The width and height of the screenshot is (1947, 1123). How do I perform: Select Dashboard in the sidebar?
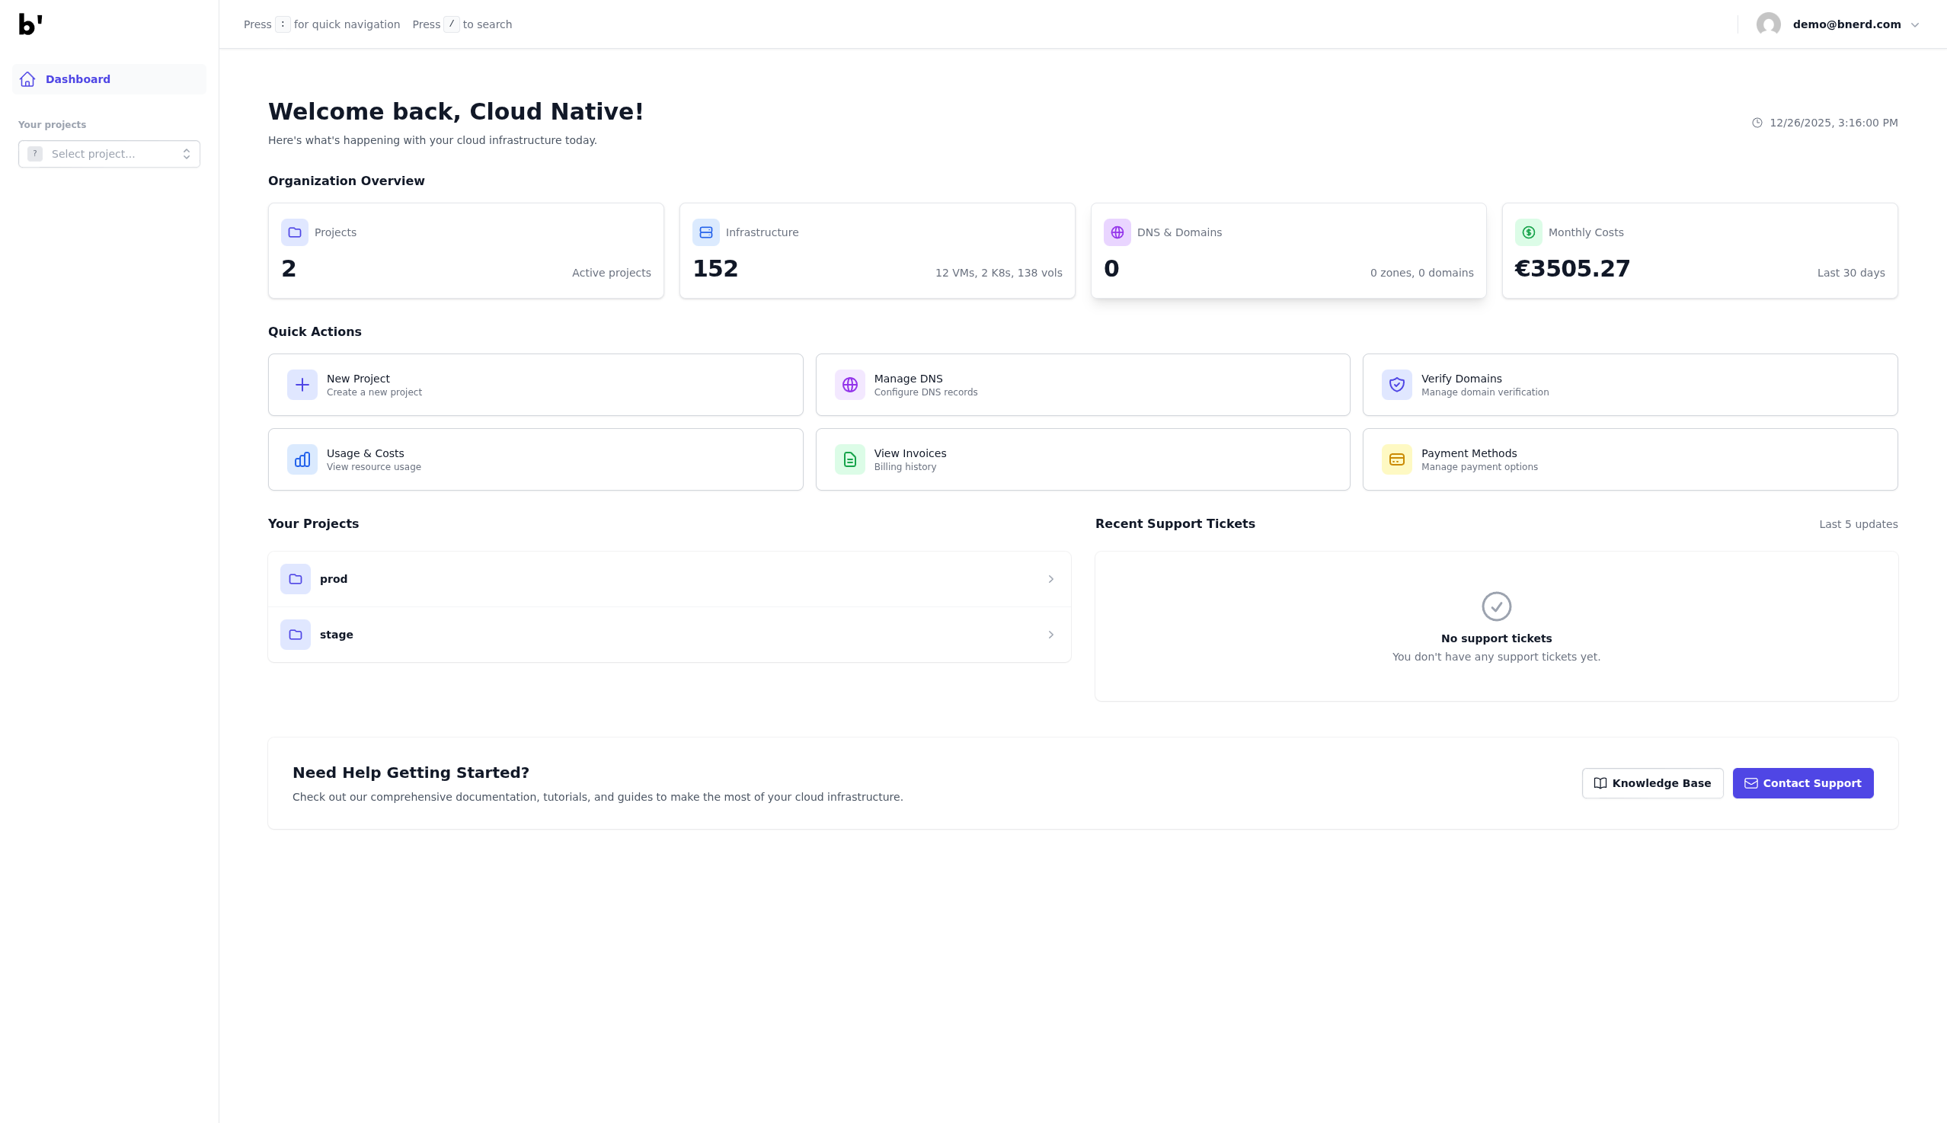pos(78,79)
